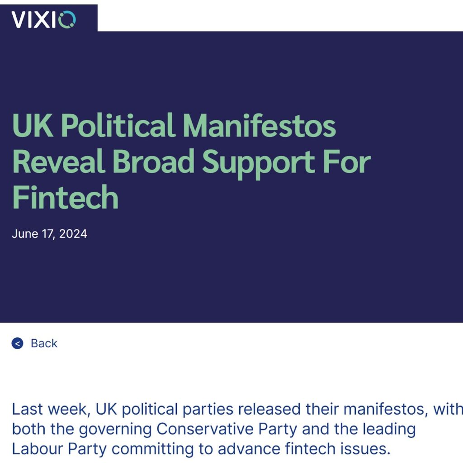Screen dimensions: 463x463
Task: Click the word 'manifestos' in the paragraph
Action: [386, 409]
